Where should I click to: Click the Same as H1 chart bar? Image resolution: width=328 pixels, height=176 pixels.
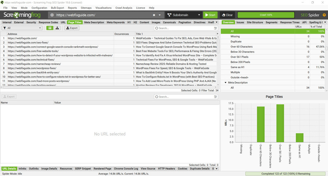pos(300,138)
